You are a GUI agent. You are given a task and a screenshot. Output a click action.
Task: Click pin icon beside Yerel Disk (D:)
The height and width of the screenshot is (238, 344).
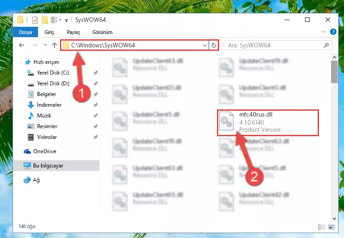95,84
